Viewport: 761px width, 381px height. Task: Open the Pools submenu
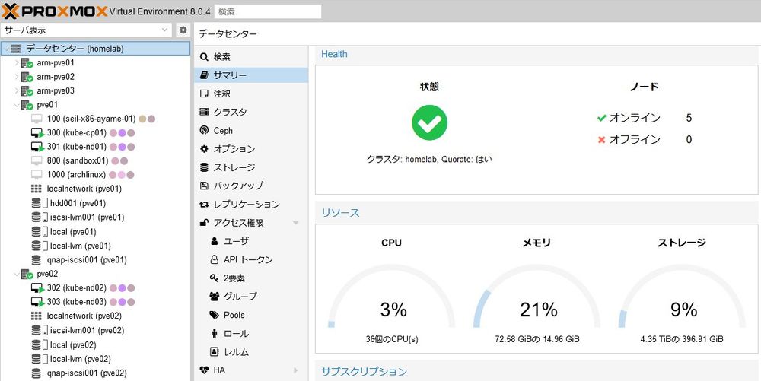point(251,315)
